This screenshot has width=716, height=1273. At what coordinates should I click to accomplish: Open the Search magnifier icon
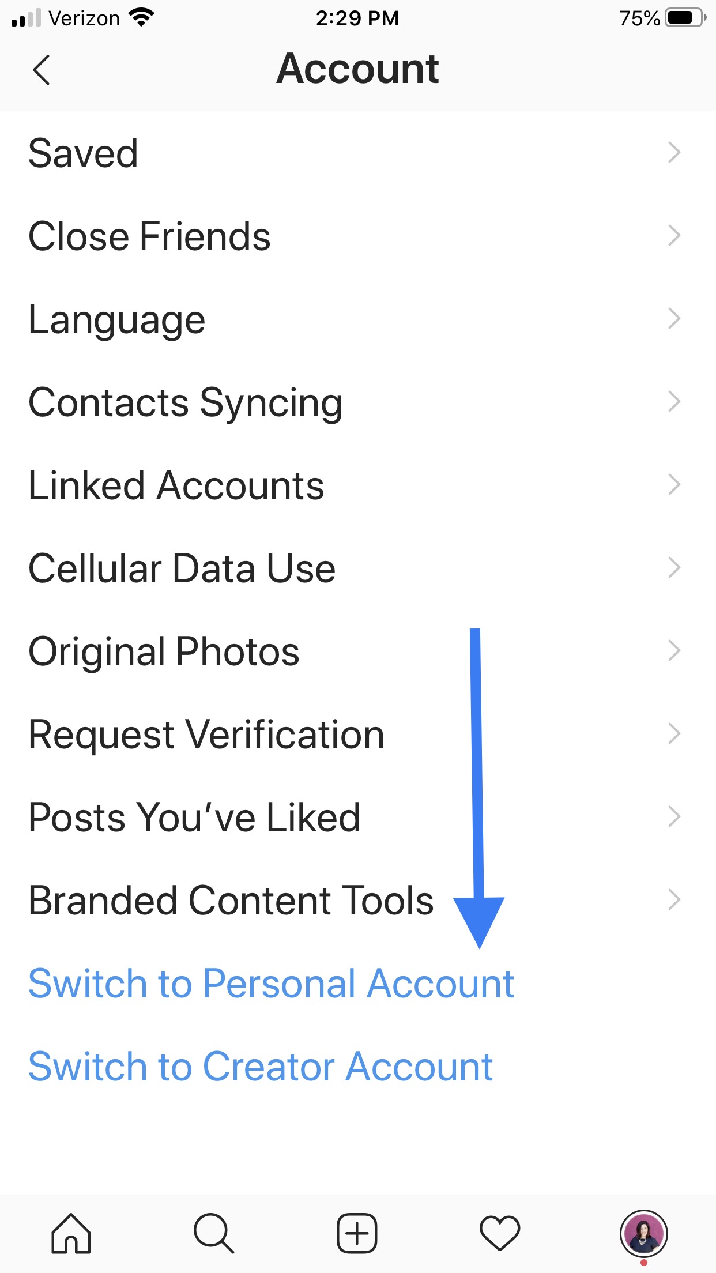(214, 1233)
